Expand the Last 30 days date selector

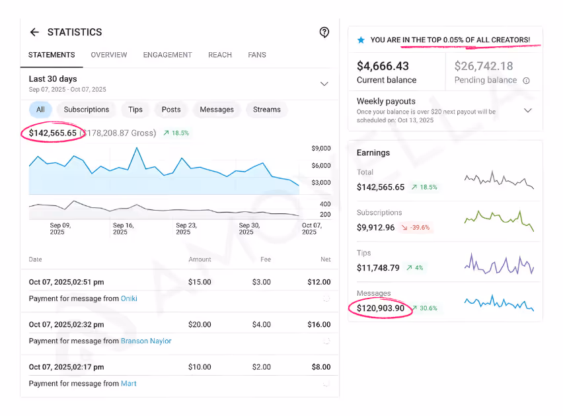tap(324, 84)
